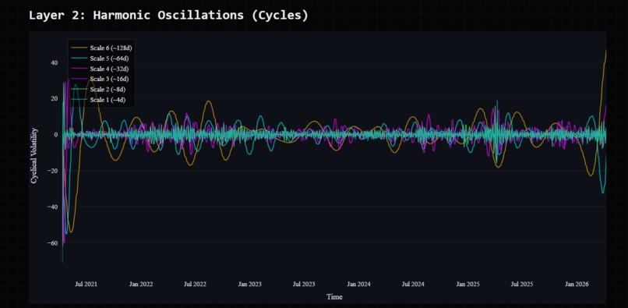The image size is (628, 308).
Task: Click the 'Jul 2021' x-axis label
Action: tap(86, 284)
